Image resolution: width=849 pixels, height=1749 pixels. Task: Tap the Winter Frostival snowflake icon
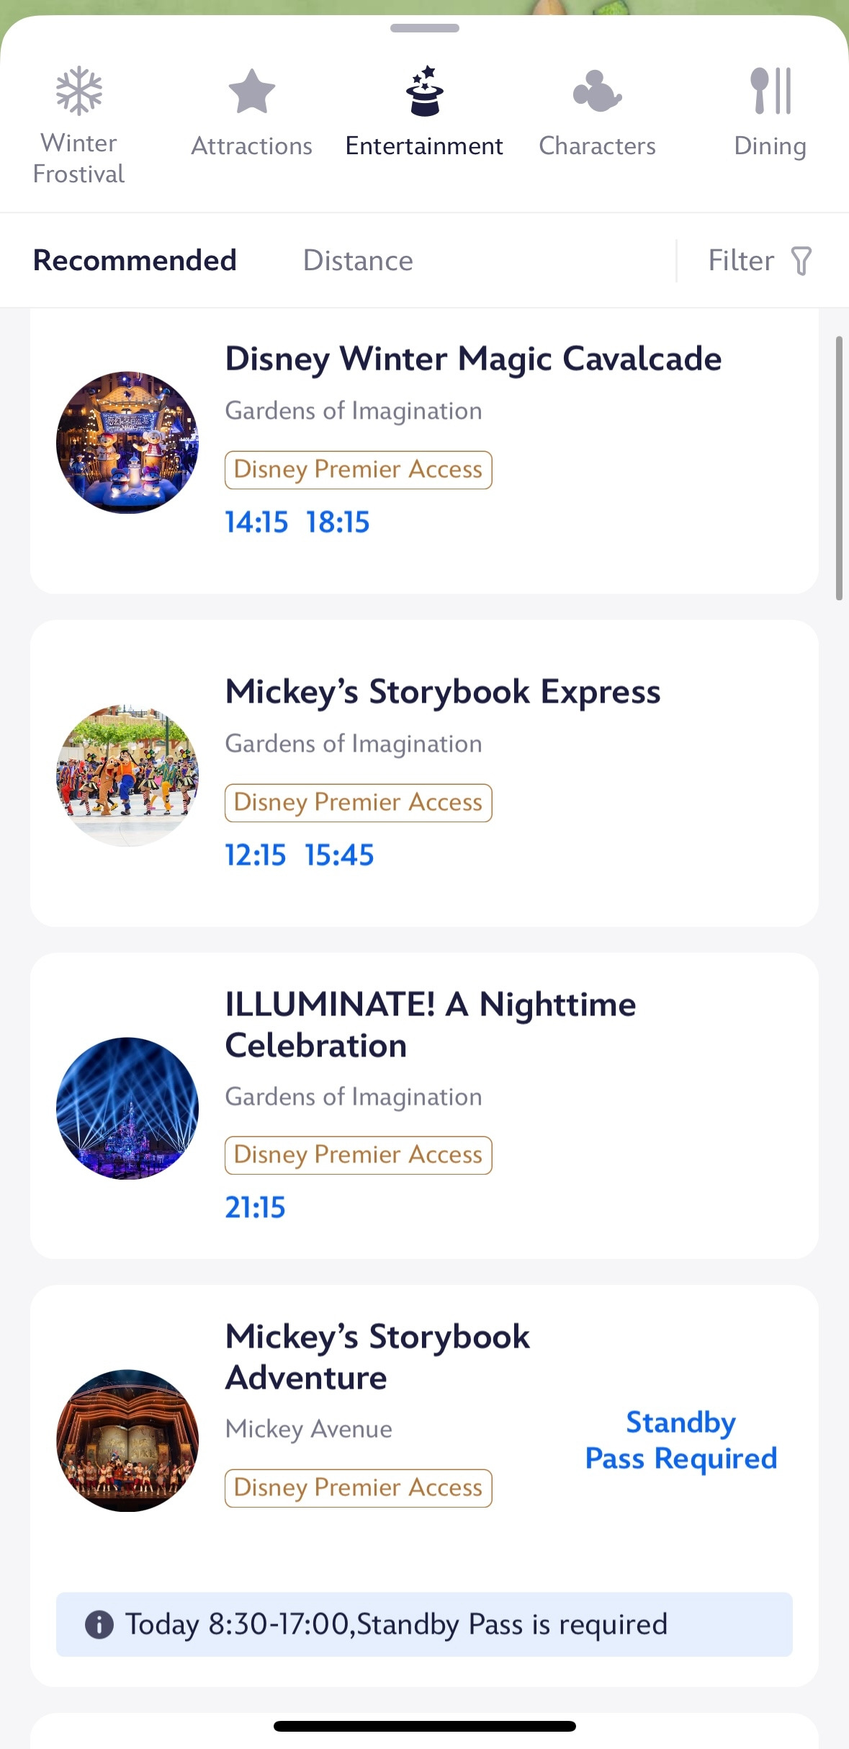(79, 92)
